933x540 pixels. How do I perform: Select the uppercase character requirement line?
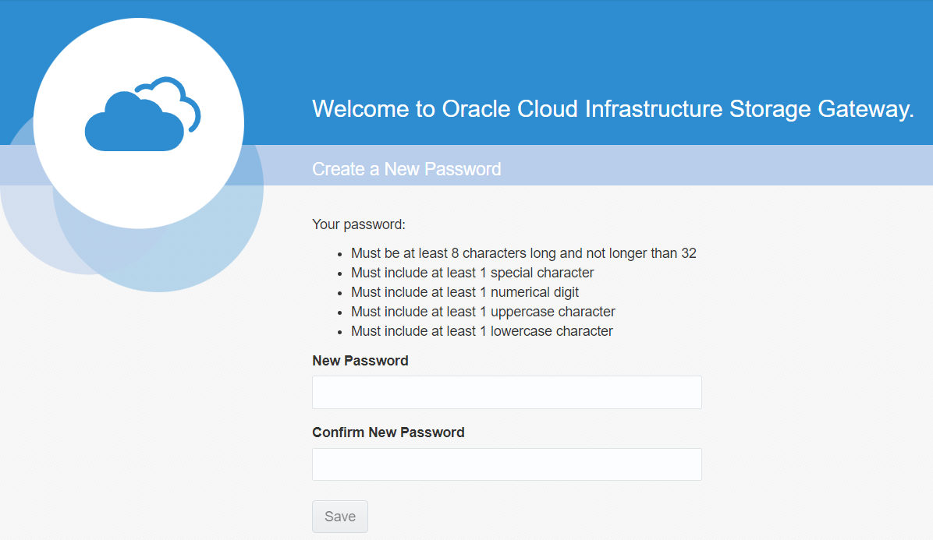[x=483, y=312]
